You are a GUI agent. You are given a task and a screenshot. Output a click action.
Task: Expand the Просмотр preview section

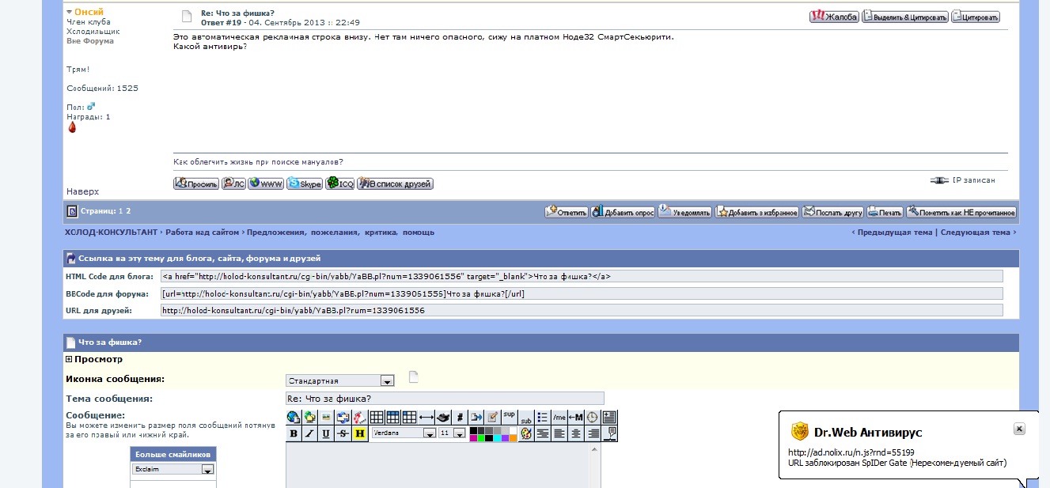point(70,359)
